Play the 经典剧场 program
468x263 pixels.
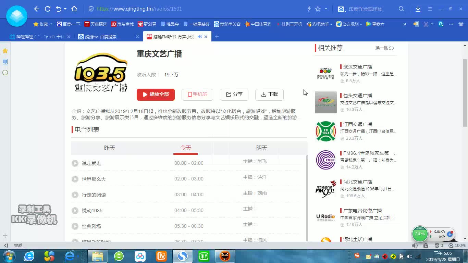tap(75, 226)
